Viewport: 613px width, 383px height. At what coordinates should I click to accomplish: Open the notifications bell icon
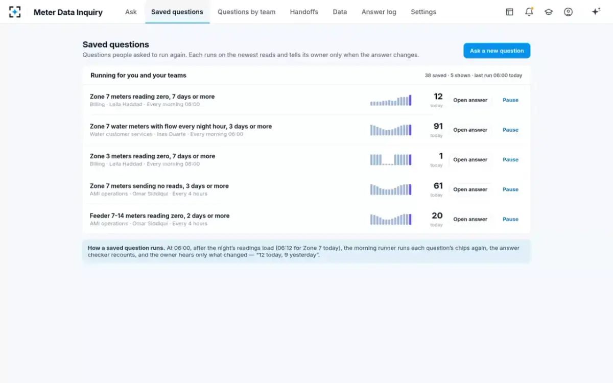click(x=529, y=12)
